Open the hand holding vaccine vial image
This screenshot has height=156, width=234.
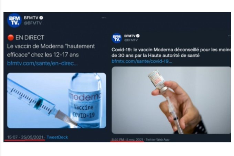coord(171,100)
